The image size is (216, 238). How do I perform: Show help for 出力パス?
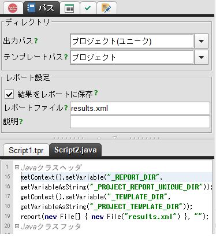point(36,40)
